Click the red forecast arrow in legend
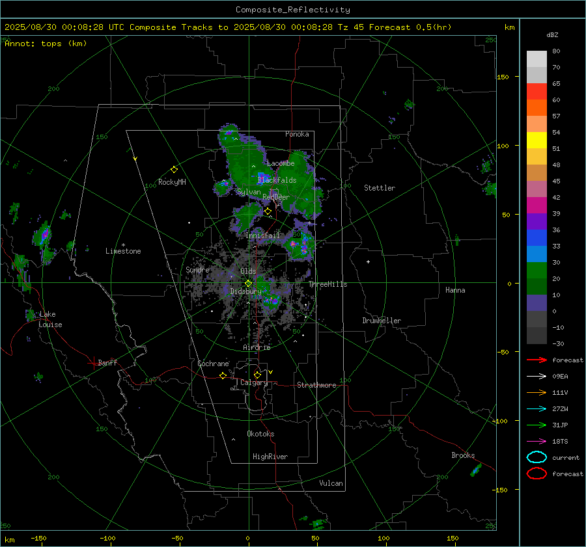Image resolution: width=586 pixels, height=547 pixels. (x=537, y=360)
